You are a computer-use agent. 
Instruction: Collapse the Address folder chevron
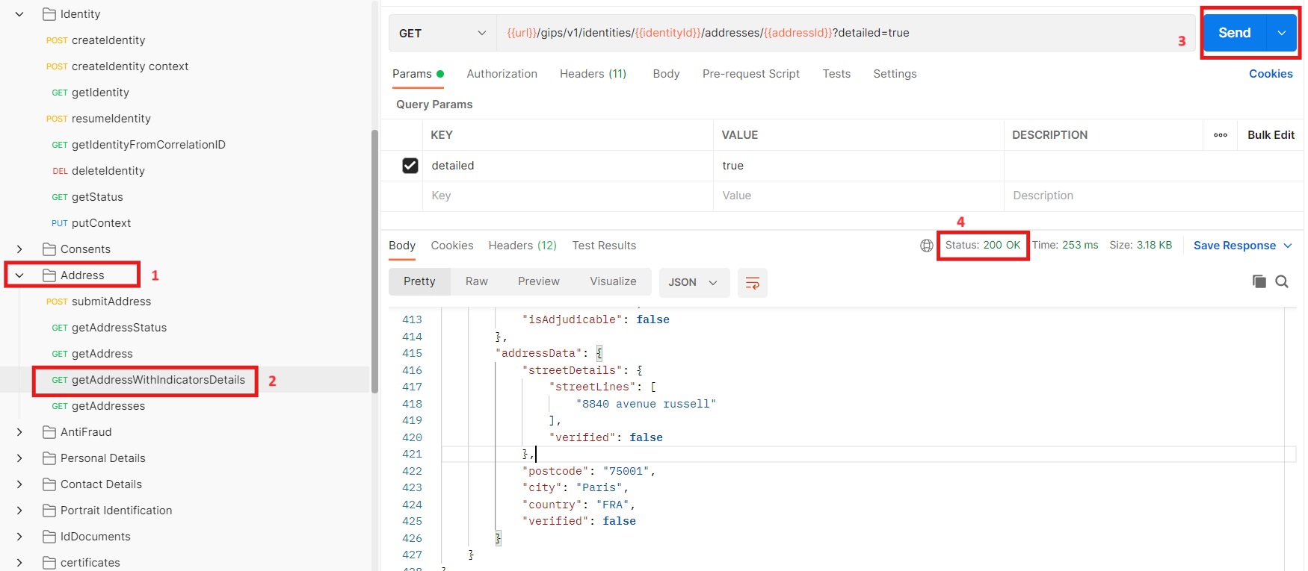point(20,275)
